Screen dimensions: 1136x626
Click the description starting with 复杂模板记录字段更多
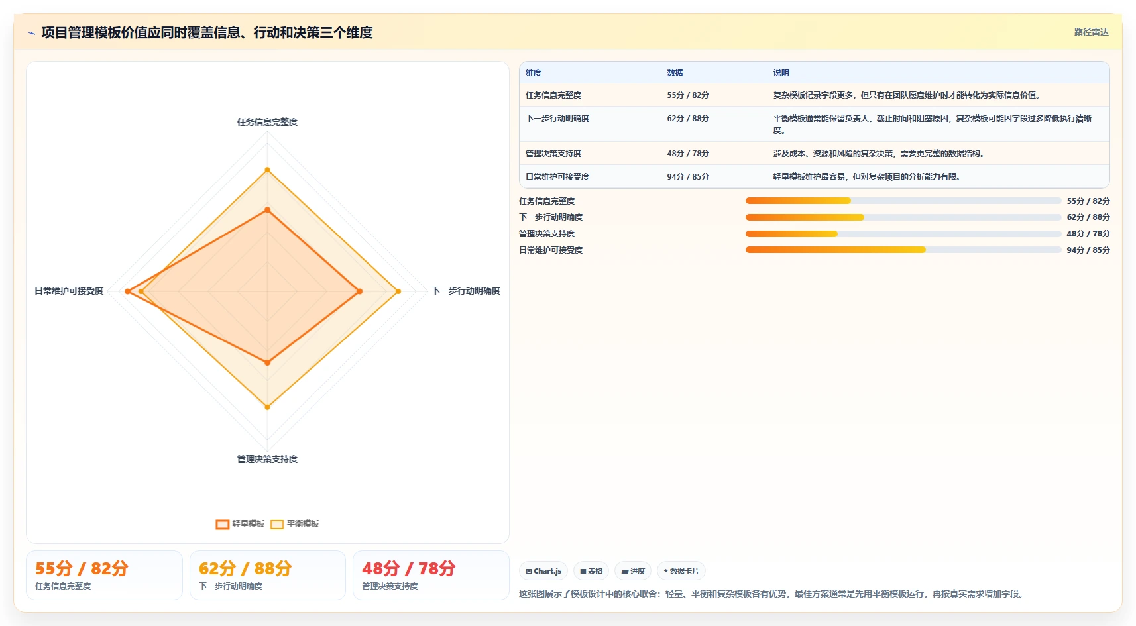click(907, 95)
